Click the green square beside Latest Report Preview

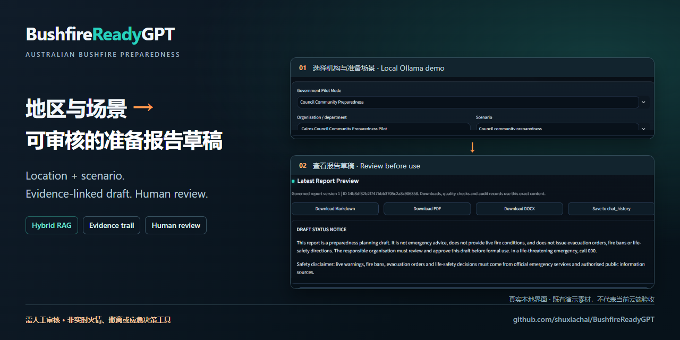pyautogui.click(x=293, y=181)
